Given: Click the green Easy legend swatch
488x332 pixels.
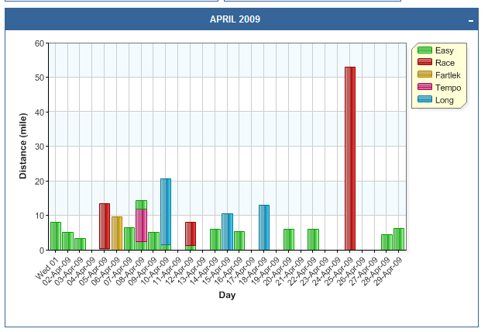Looking at the screenshot, I should pyautogui.click(x=424, y=50).
